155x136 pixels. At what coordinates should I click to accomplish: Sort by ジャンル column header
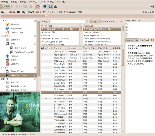(x=75, y=48)
